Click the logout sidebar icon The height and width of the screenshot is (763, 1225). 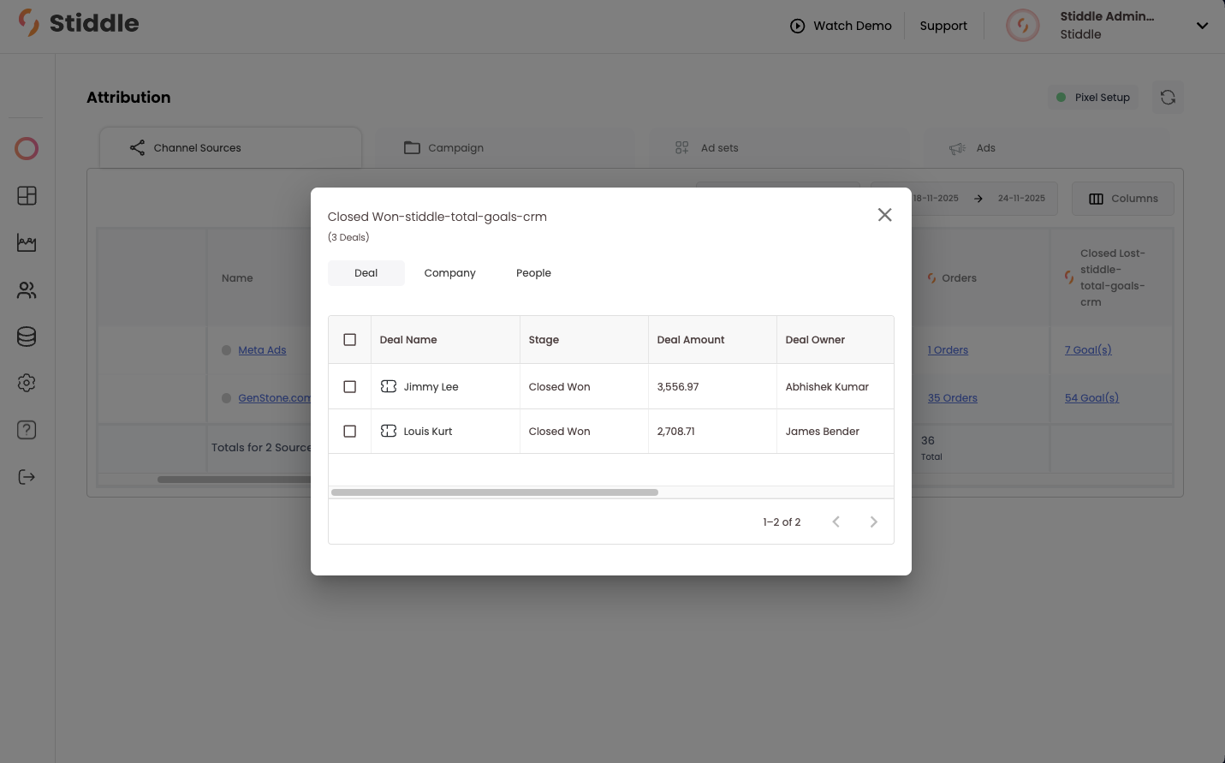point(27,477)
